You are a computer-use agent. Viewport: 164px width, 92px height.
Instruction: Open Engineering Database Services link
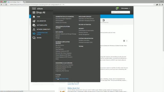click(x=63, y=67)
